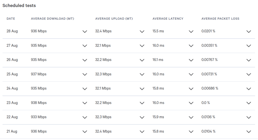Select the 937 Mbps value for 25 Aug
The width and height of the screenshot is (258, 140).
39,74
